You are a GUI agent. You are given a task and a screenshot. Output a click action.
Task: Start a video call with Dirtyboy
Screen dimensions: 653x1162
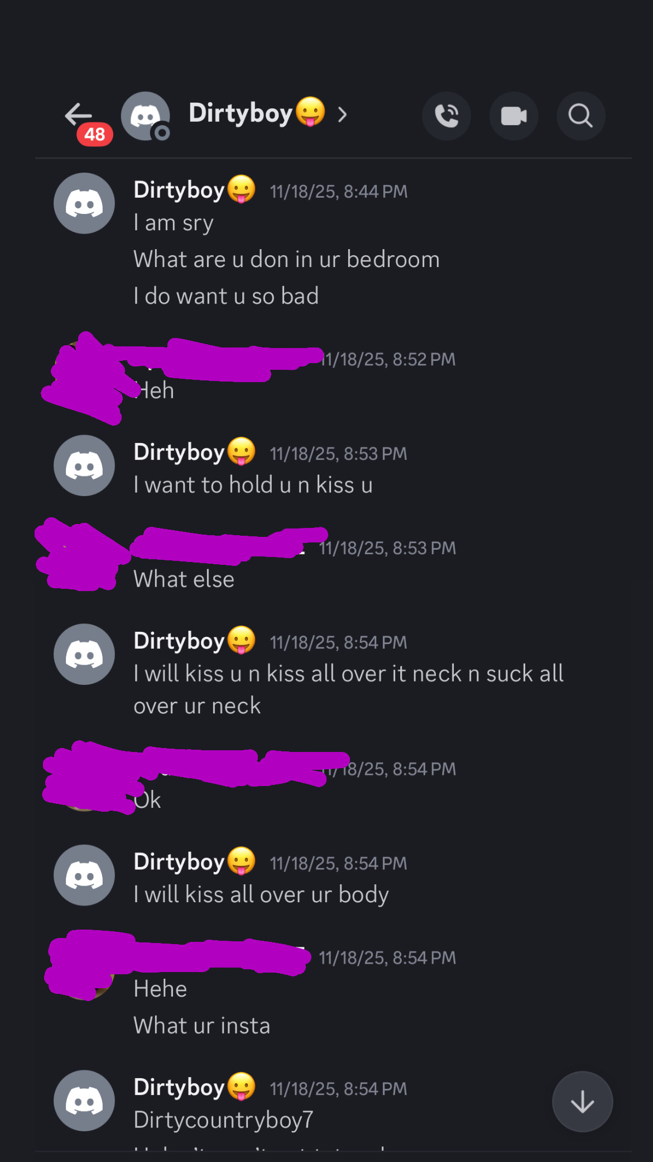point(513,116)
